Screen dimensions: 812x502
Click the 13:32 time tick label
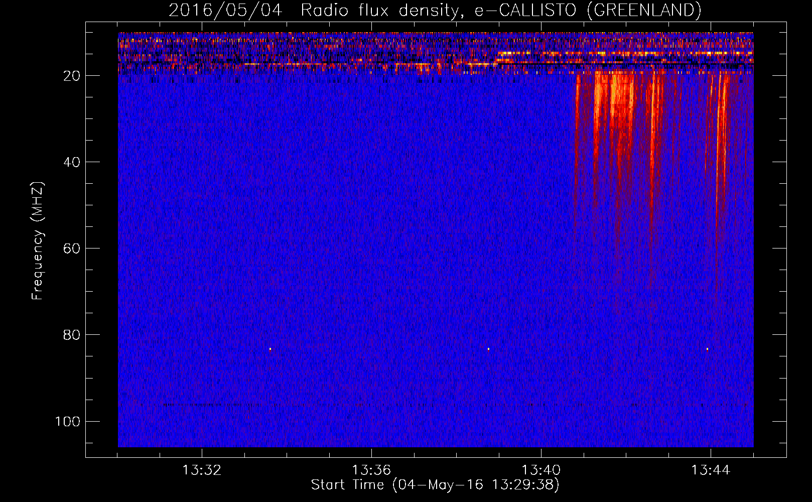tap(202, 470)
